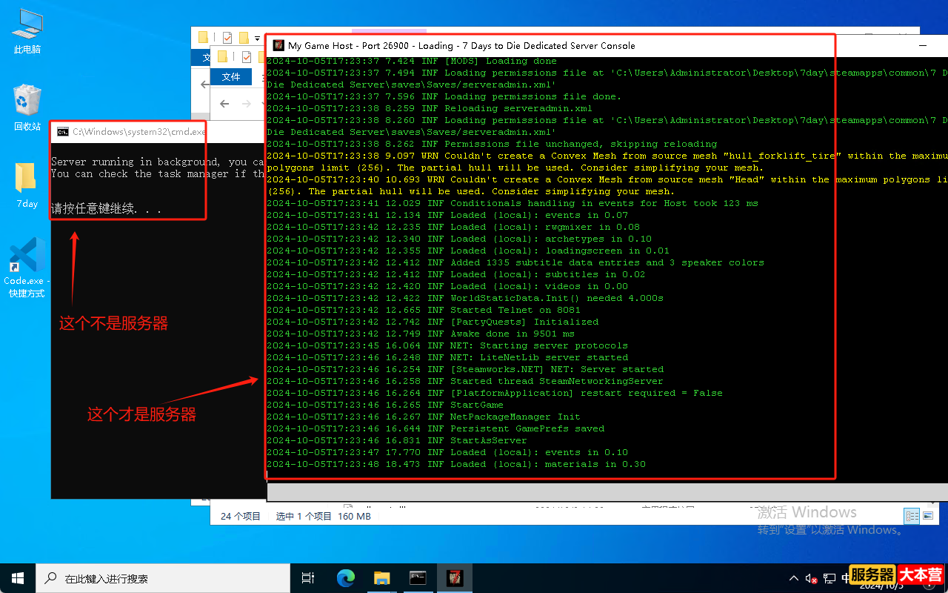Open the network status tray icon
This screenshot has width=948, height=593.
pos(829,578)
